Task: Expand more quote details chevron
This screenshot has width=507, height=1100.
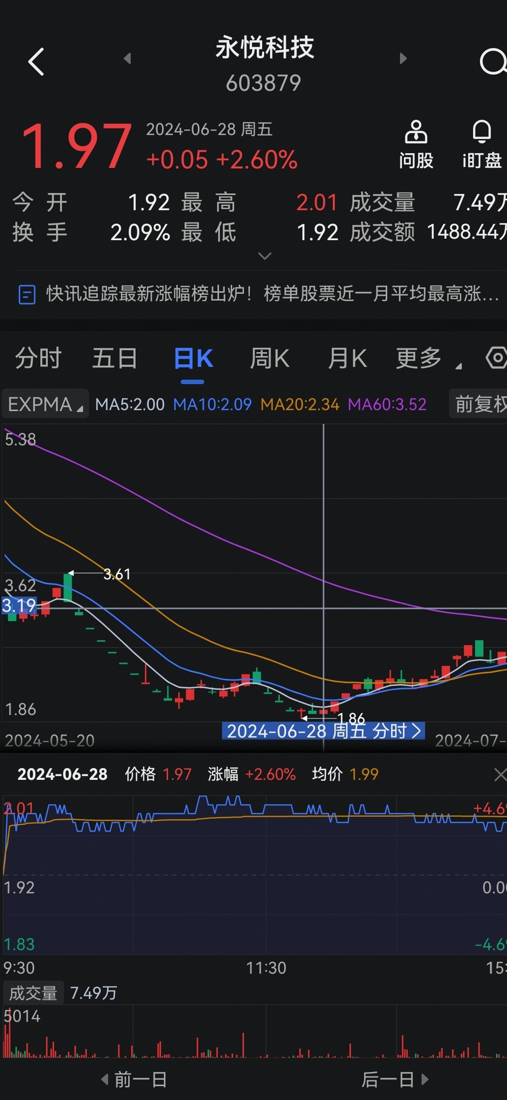Action: click(x=265, y=256)
